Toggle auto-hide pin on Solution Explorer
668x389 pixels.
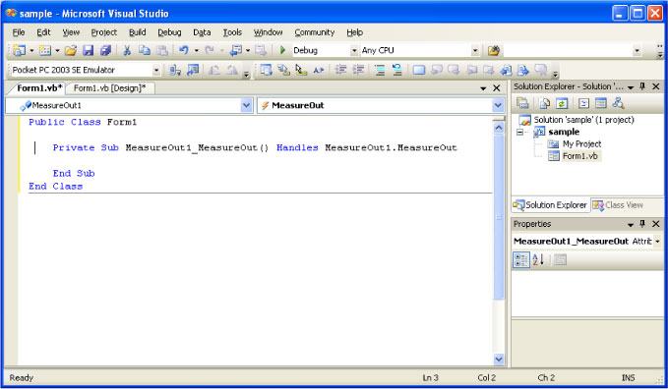point(642,86)
